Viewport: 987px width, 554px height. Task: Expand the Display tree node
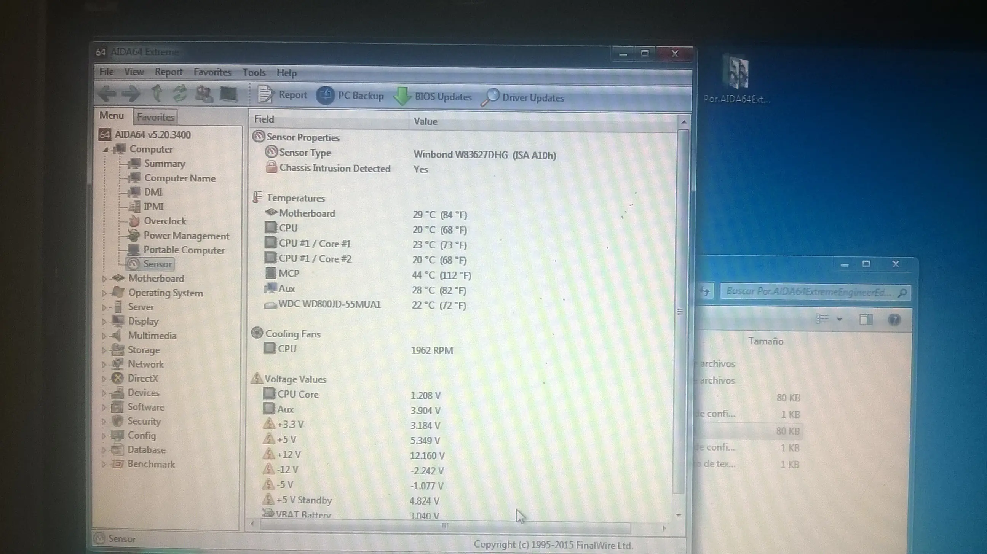[104, 322]
